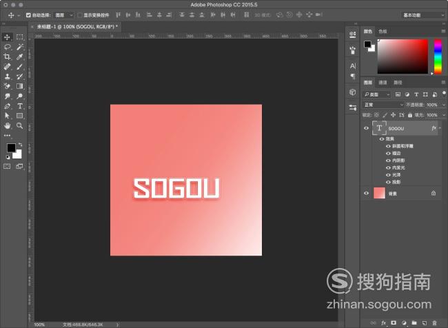Click the layer style fx button at bottom
The width and height of the screenshot is (448, 328).
(383, 323)
